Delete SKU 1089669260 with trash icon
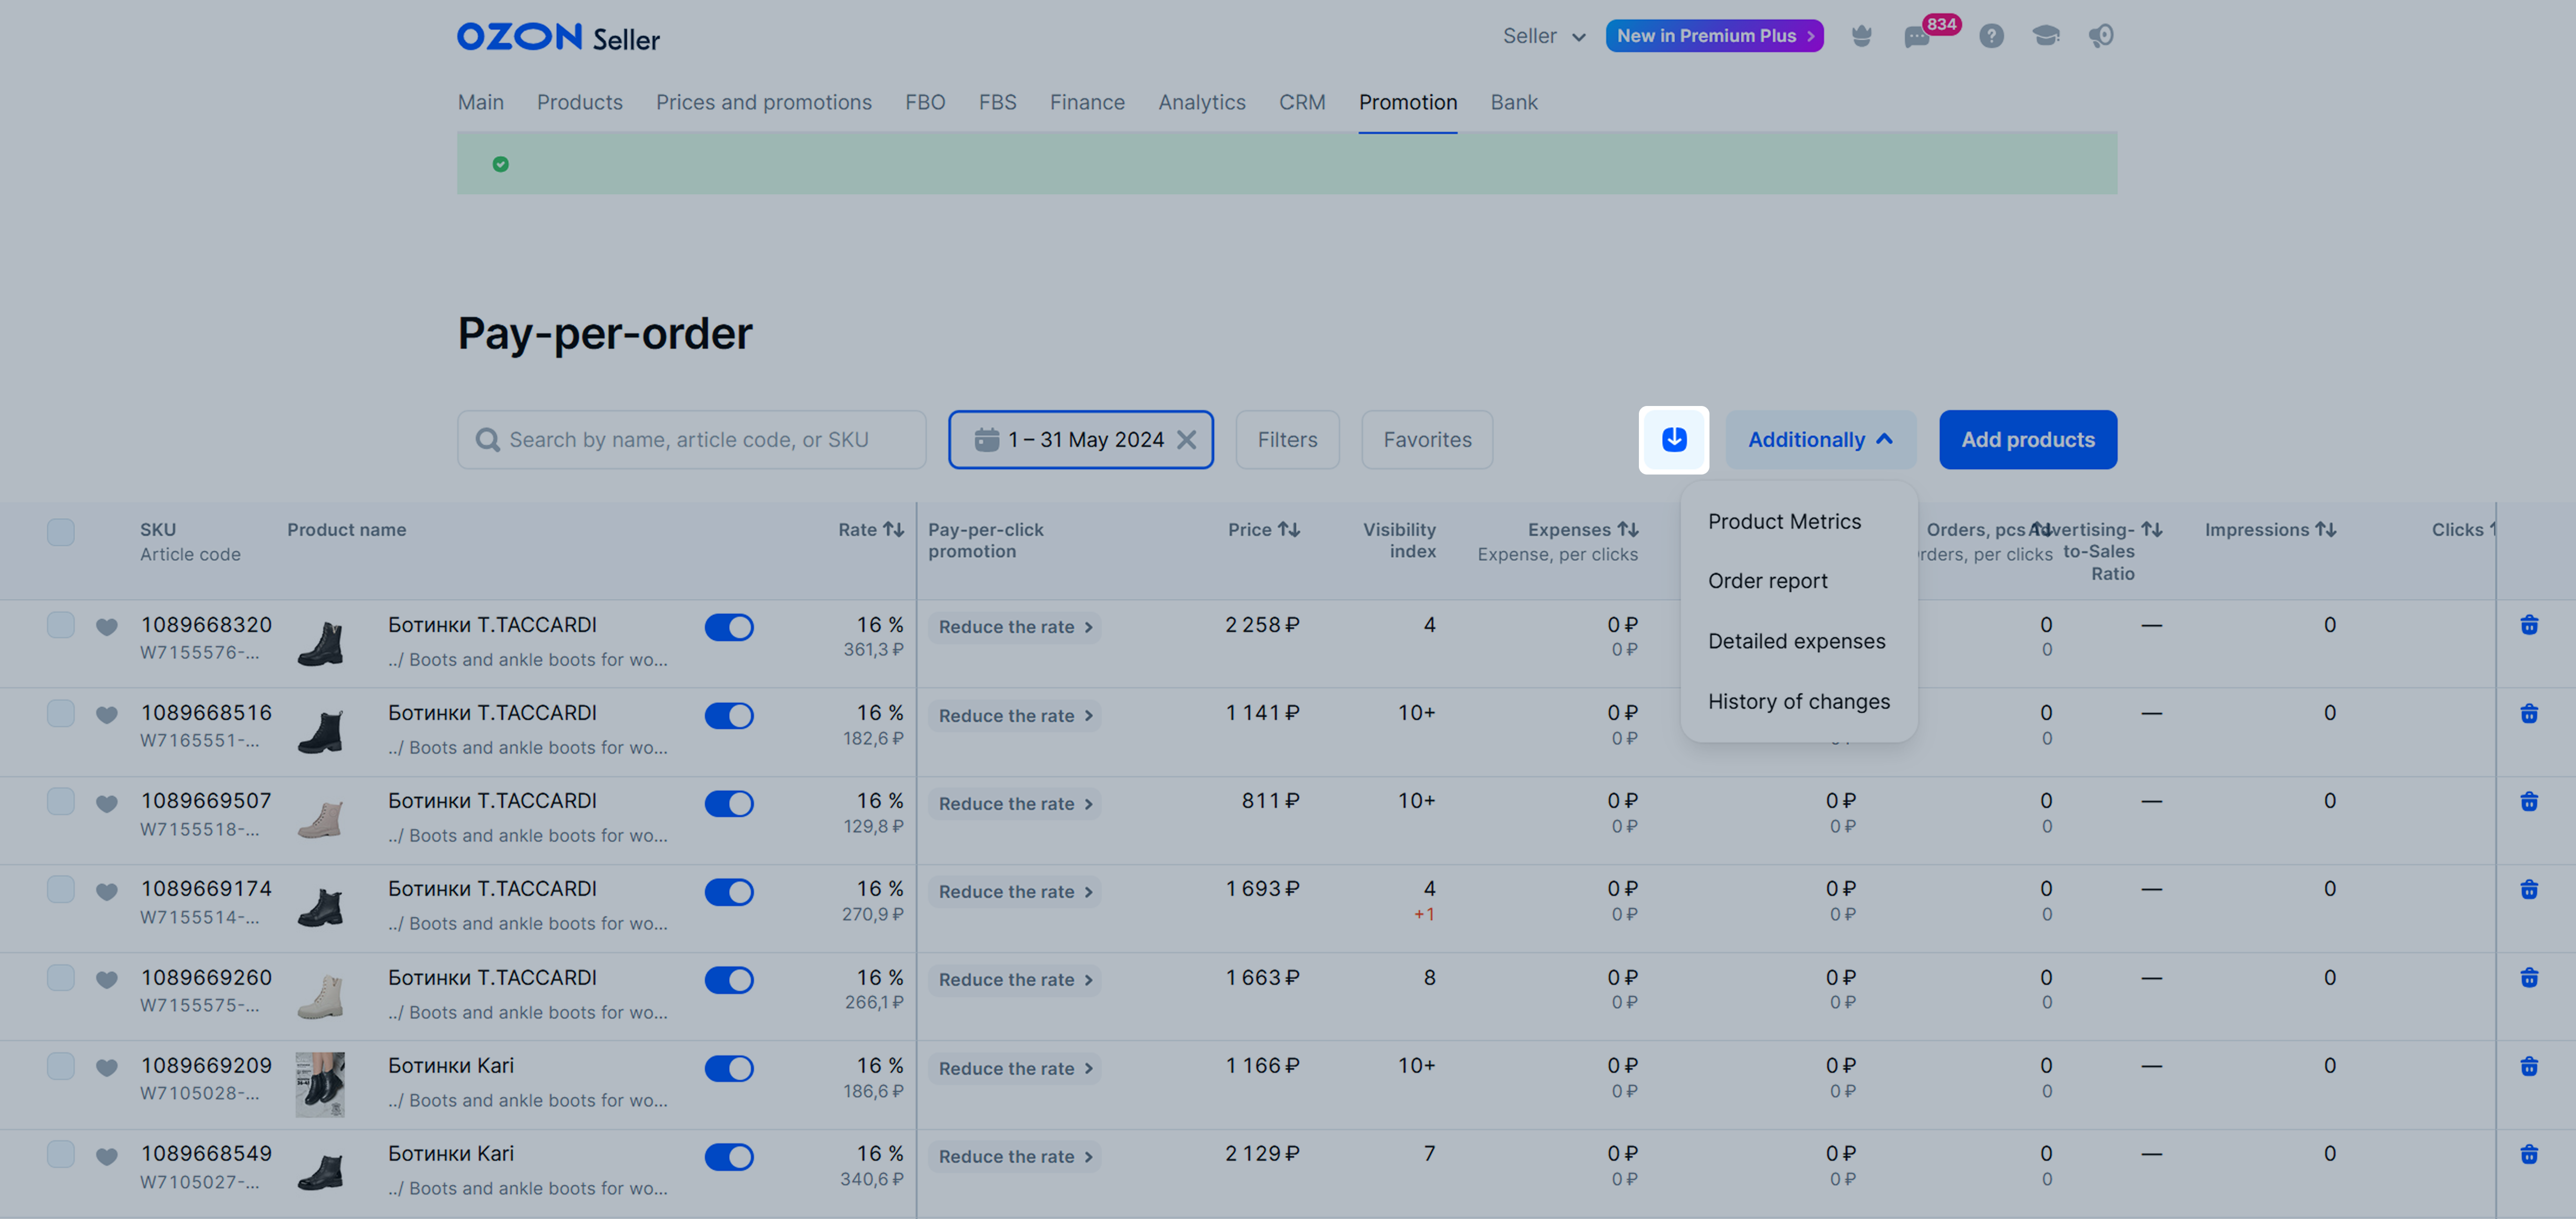The image size is (2576, 1219). click(x=2529, y=977)
